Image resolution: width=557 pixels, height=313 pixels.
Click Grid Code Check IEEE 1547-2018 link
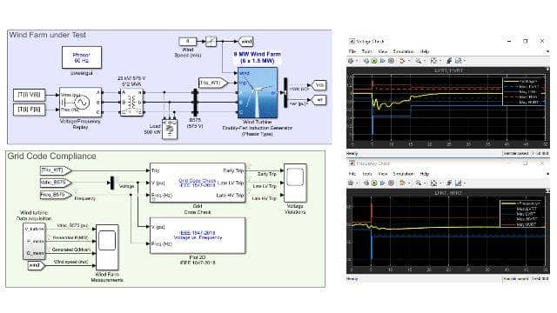click(198, 183)
